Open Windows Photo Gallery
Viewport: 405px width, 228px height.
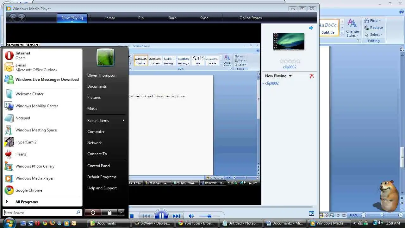42,166
